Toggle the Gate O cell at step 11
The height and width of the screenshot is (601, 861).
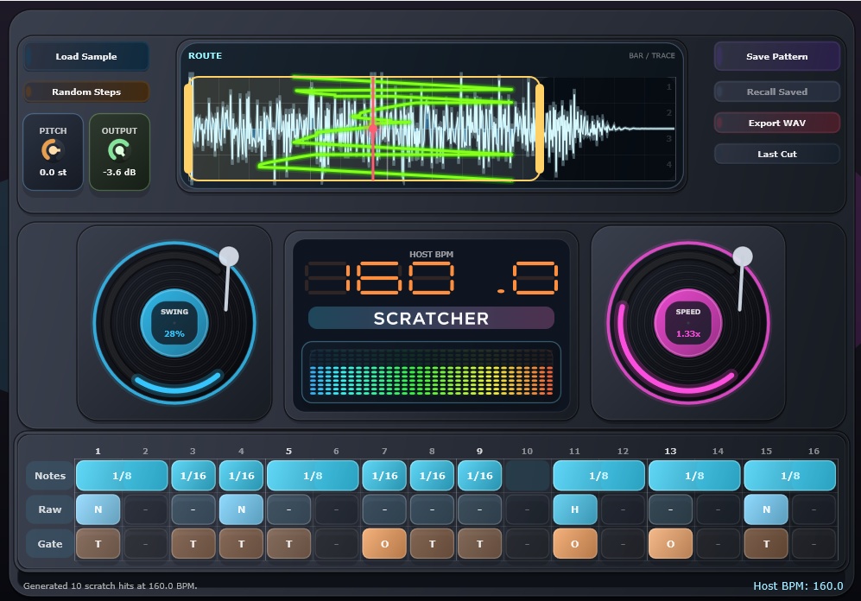575,544
